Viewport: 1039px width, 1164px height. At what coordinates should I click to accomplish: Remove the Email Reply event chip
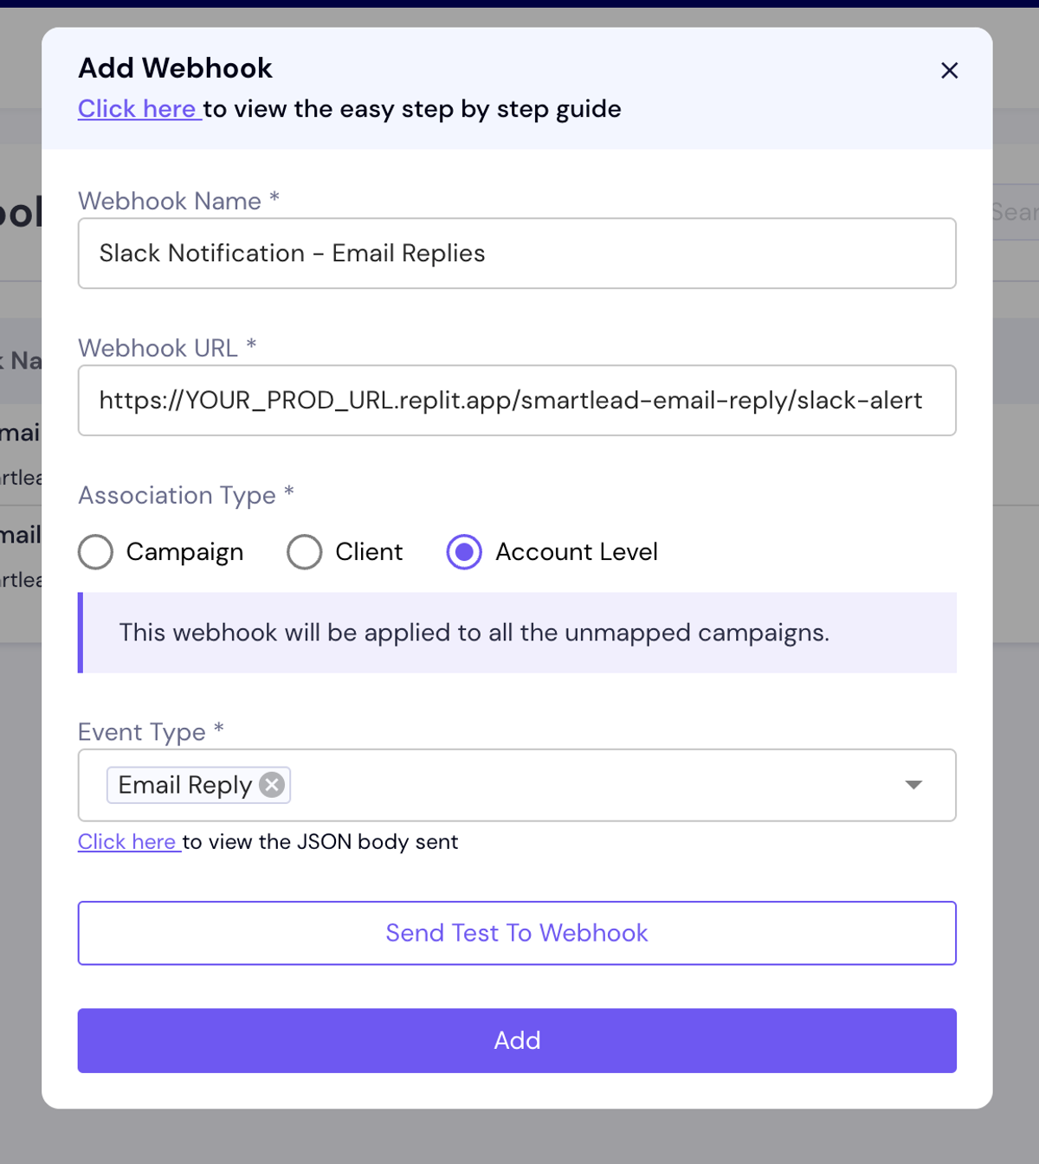[x=270, y=784]
